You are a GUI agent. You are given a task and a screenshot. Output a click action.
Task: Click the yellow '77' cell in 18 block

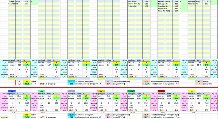pyautogui.click(x=206, y=96)
